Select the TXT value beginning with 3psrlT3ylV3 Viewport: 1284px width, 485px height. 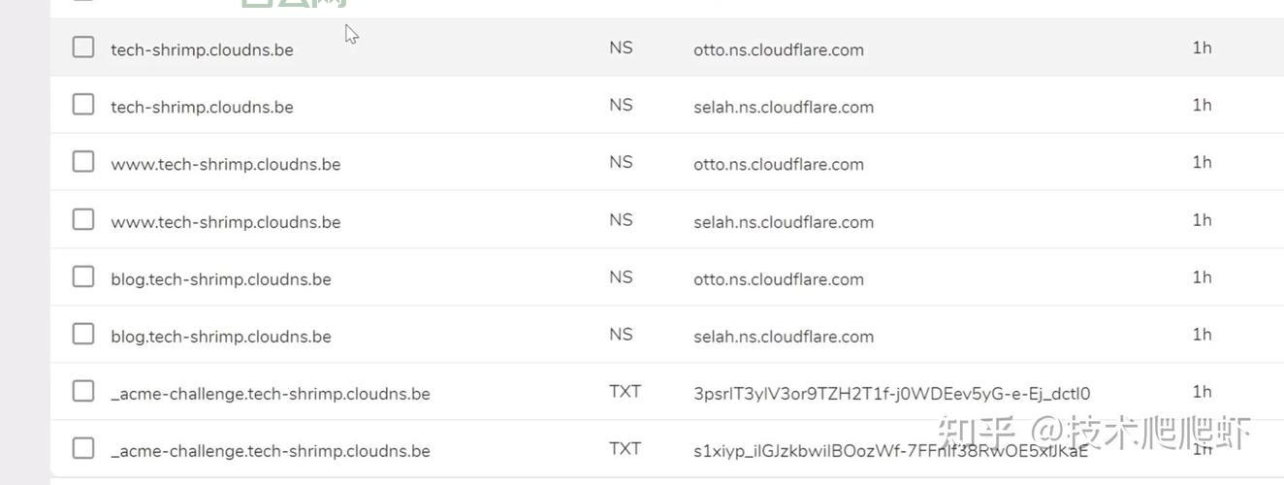[891, 394]
